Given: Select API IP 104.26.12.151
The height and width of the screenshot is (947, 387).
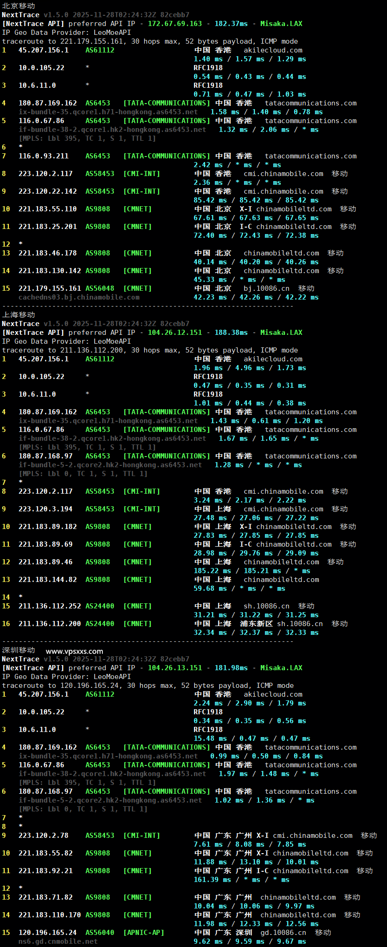Looking at the screenshot, I should click(x=175, y=332).
